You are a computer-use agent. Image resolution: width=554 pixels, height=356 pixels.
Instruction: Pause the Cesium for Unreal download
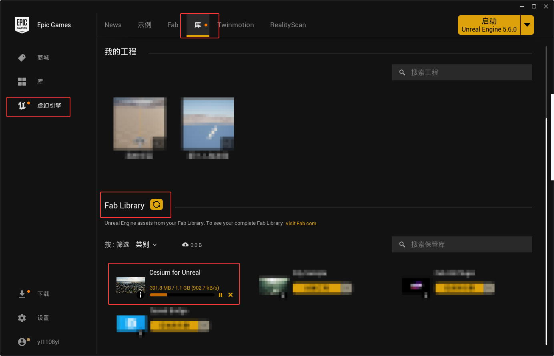[x=221, y=295]
